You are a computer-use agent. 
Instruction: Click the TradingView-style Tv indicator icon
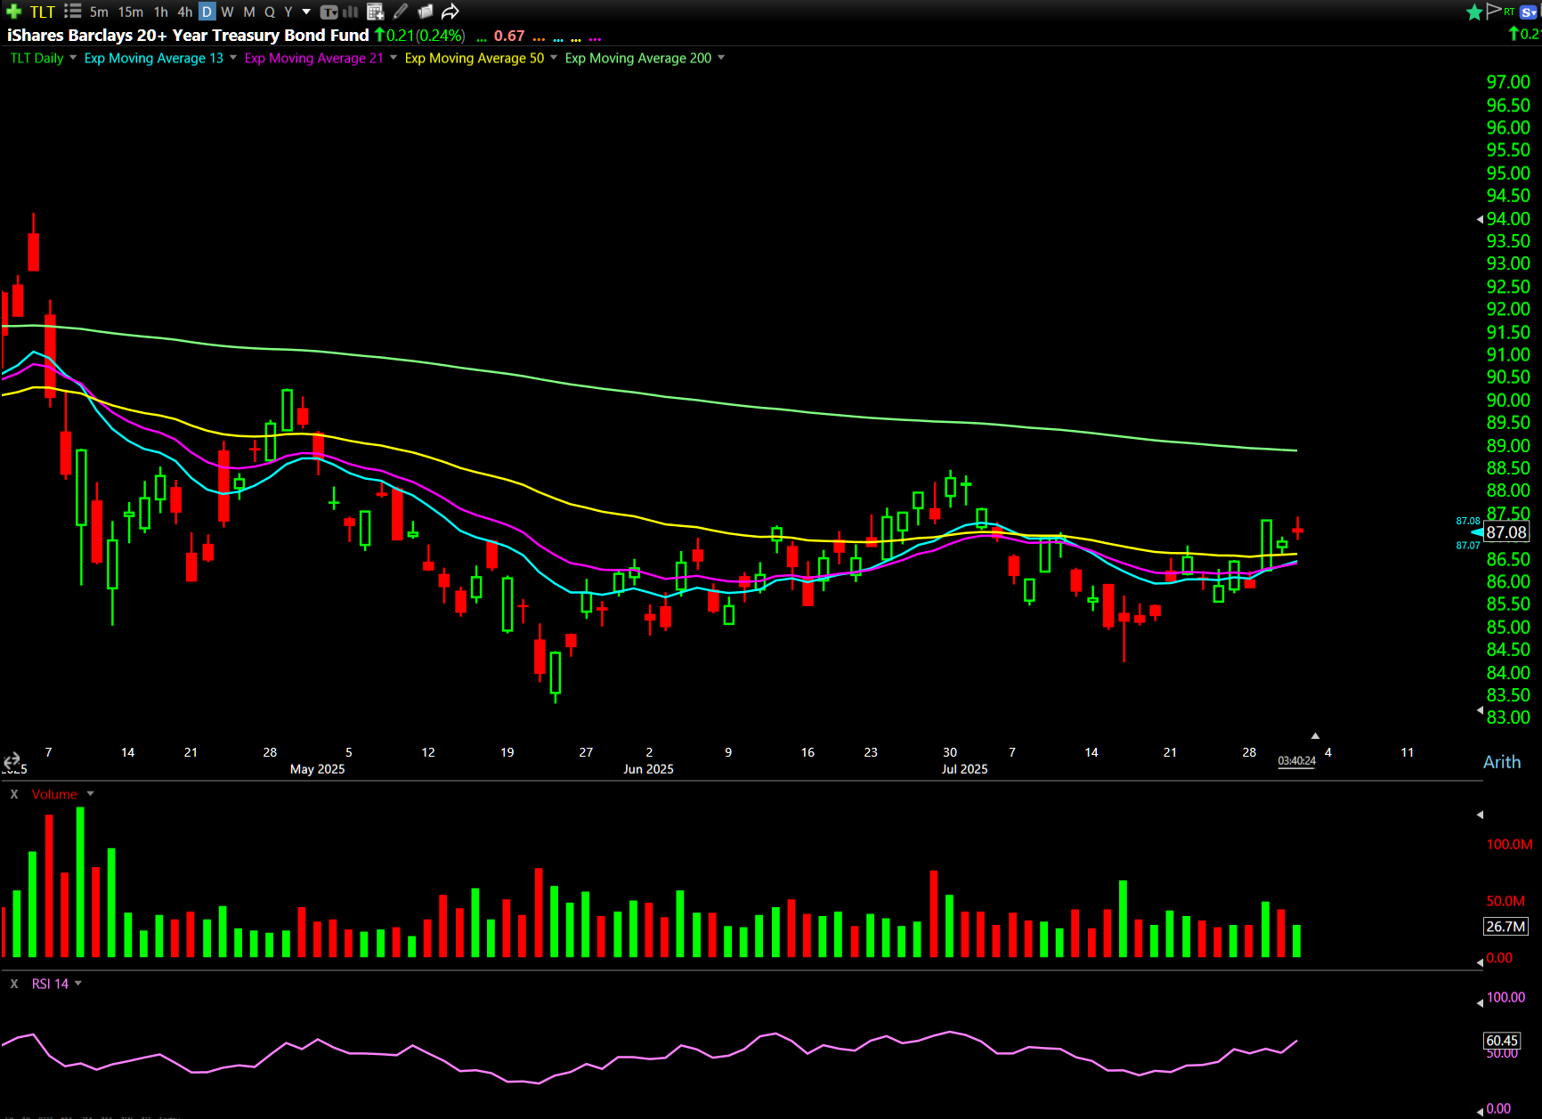[329, 12]
